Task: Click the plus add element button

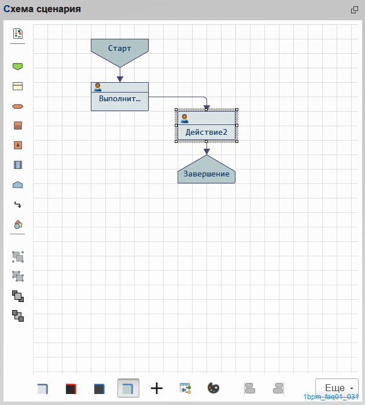Action: pos(157,388)
